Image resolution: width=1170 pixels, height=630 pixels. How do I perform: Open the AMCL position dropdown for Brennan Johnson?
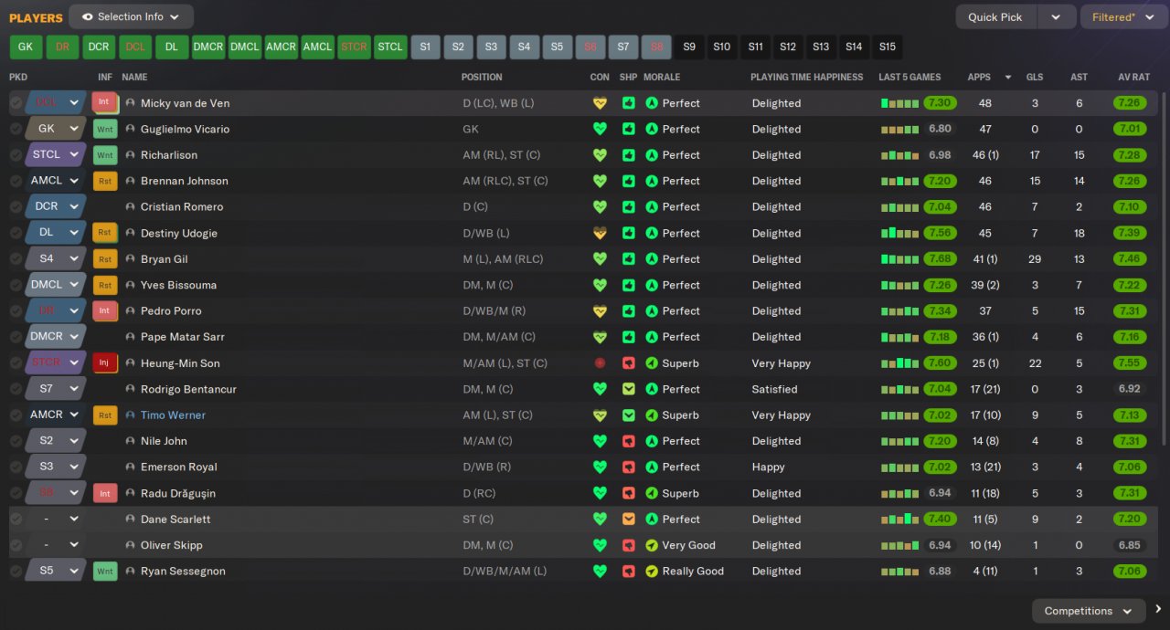56,181
